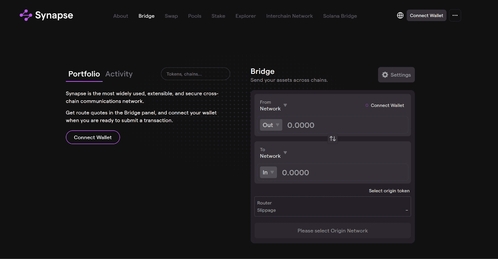
Task: Expand the To Network dropdown
Action: (x=274, y=153)
